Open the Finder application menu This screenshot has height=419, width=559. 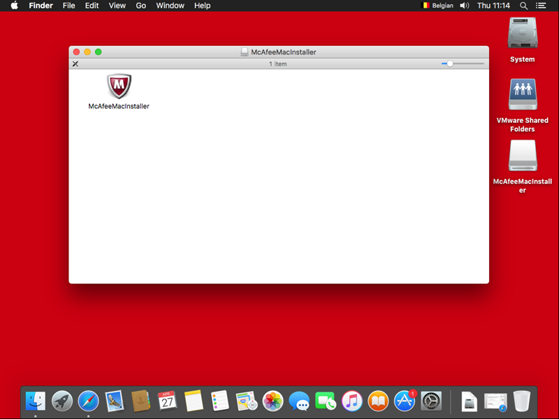[x=41, y=6]
